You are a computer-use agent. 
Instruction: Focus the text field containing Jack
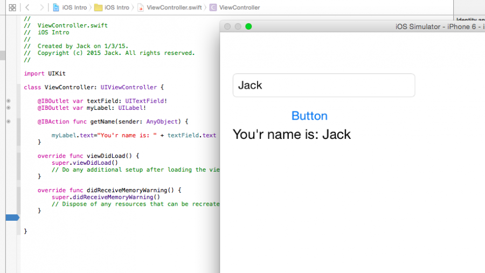pyautogui.click(x=323, y=85)
